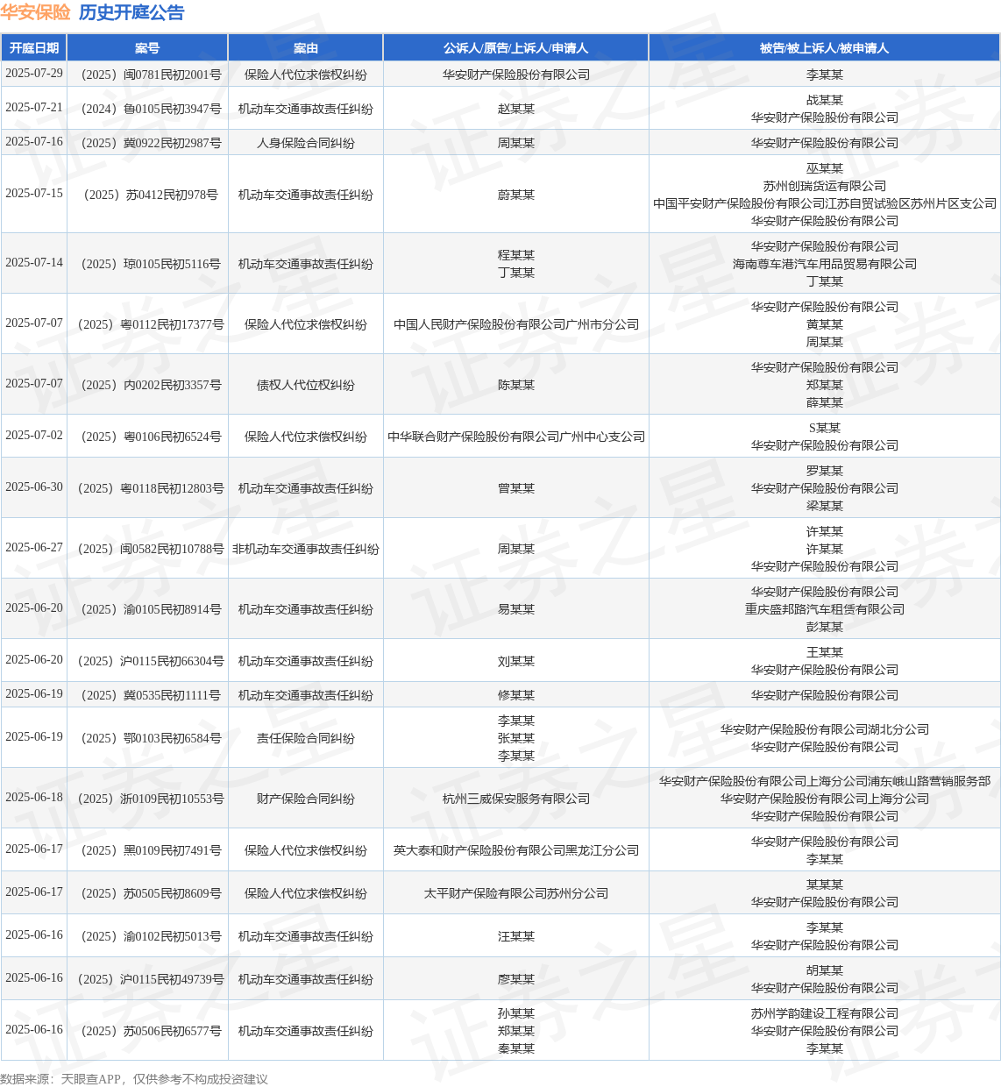Viewport: 1001px width, 1087px height.
Task: Click defendant cell S某某
Action: pos(825,428)
